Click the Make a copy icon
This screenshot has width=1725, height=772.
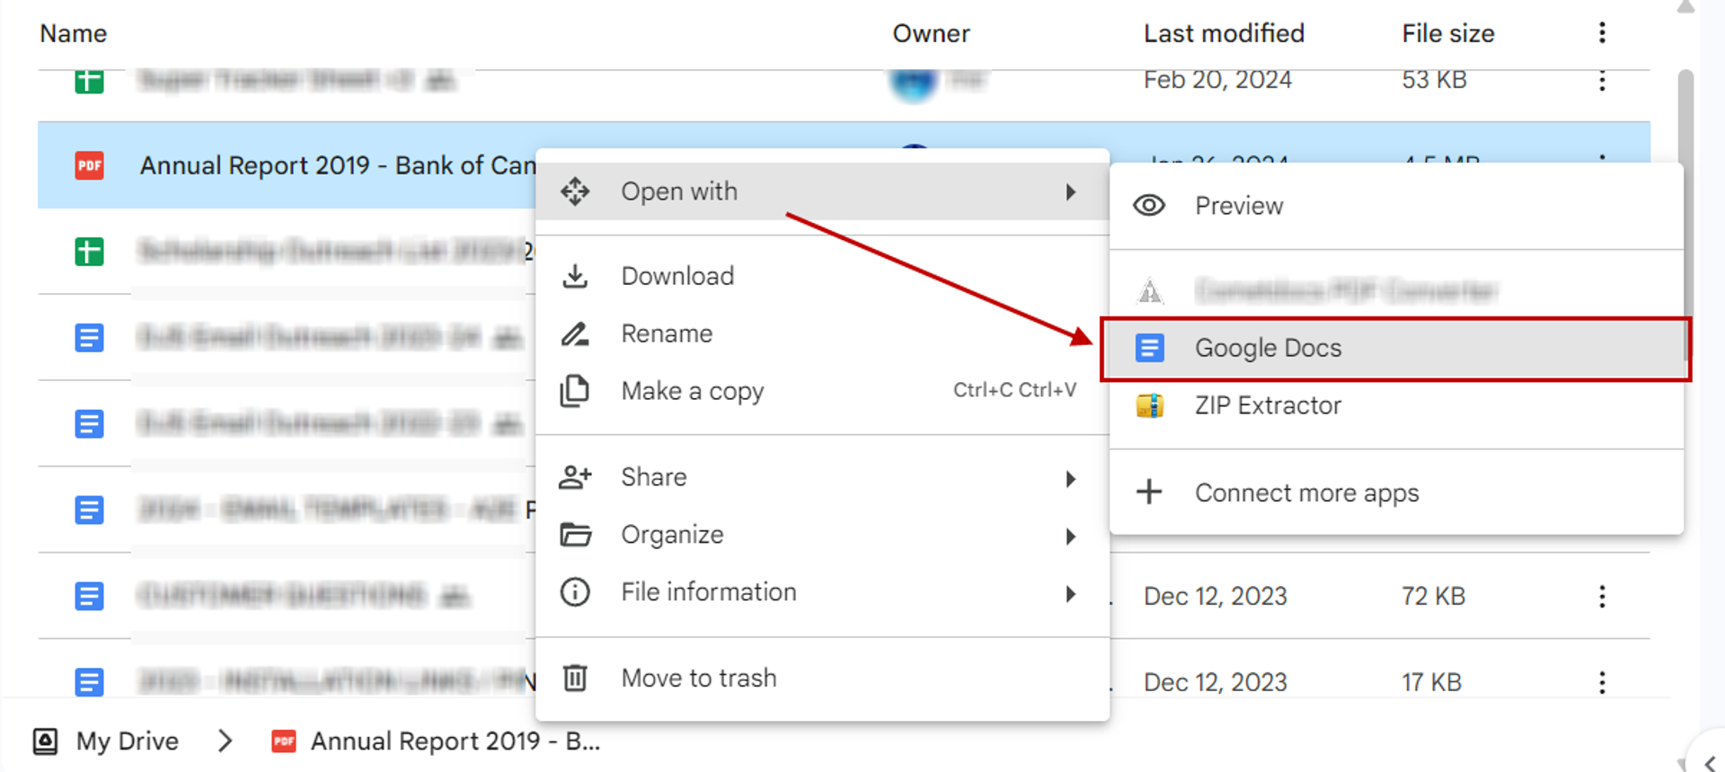pos(575,391)
